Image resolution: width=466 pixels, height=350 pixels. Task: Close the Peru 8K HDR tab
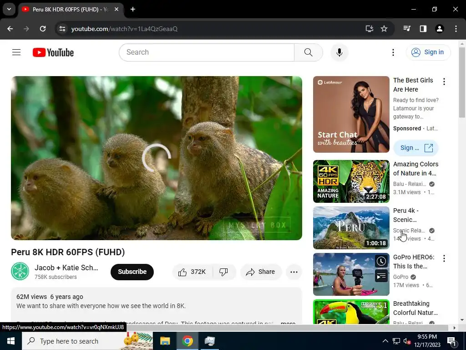(x=116, y=9)
